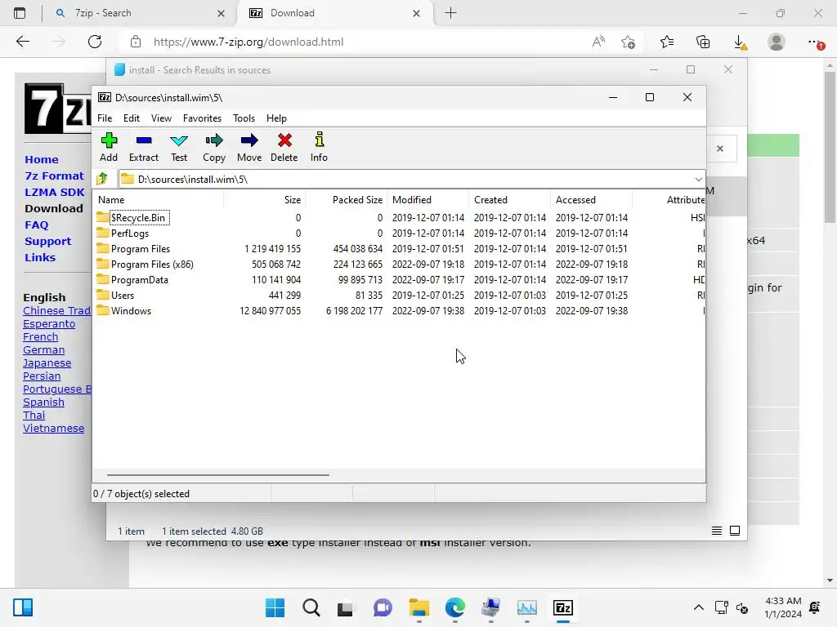This screenshot has height=627, width=837.
Task: Open the Tools menu in 7-Zip
Action: coord(244,118)
